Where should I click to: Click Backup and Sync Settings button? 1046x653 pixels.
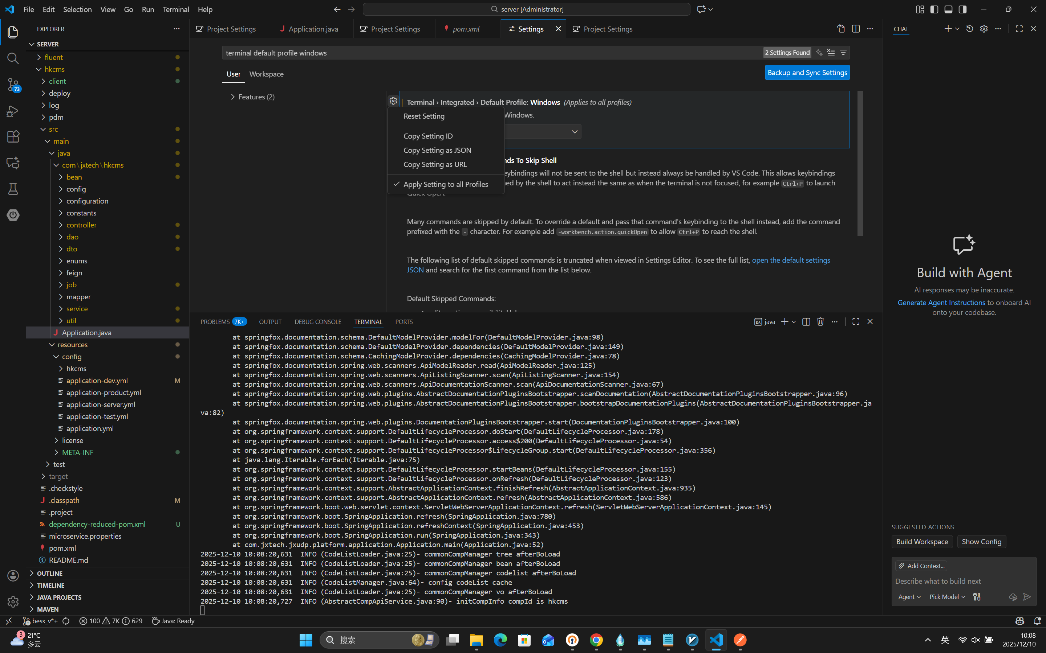click(807, 73)
